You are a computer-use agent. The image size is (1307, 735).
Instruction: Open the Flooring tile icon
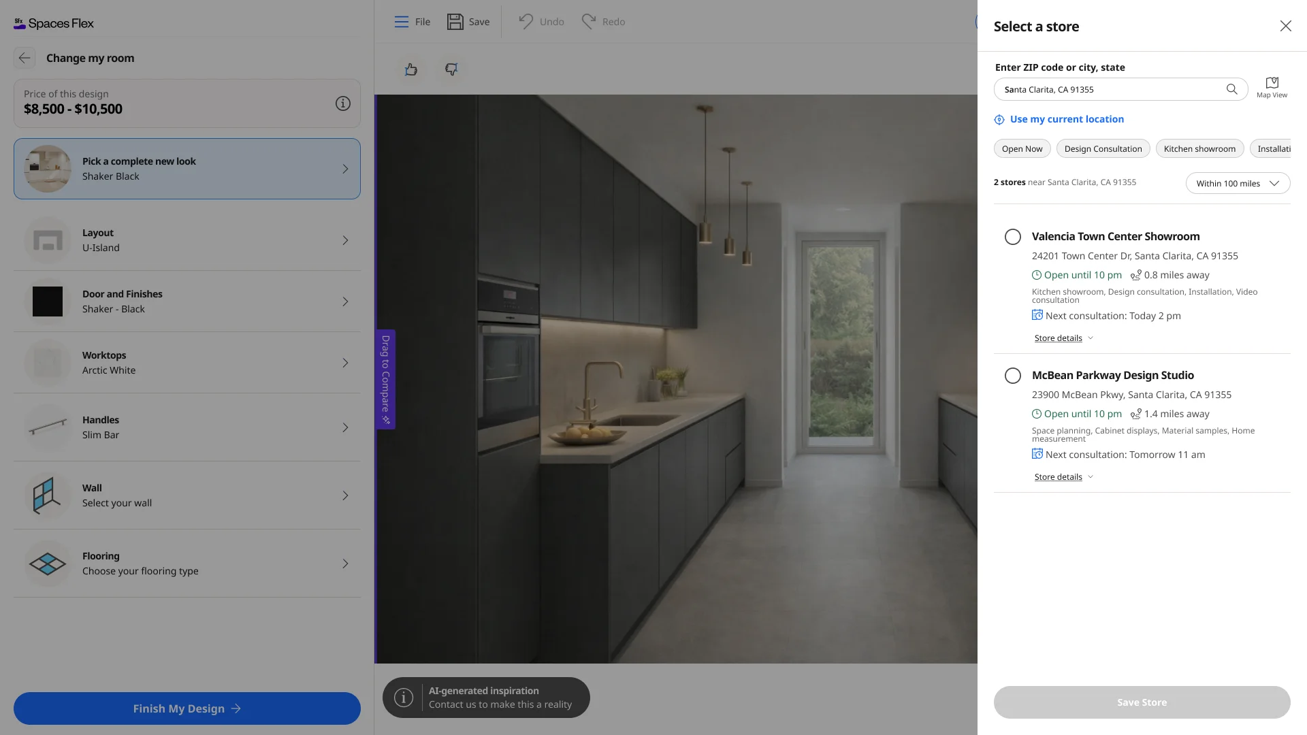tap(48, 563)
